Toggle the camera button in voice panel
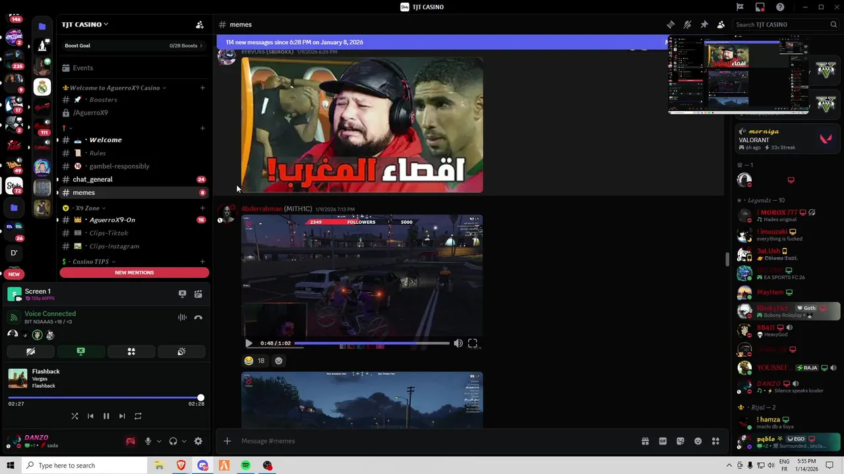844x474 pixels. tap(30, 352)
